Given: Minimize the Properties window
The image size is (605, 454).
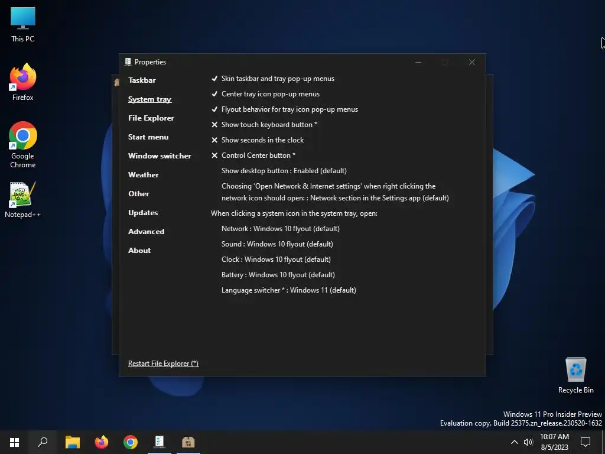Looking at the screenshot, I should pos(418,62).
